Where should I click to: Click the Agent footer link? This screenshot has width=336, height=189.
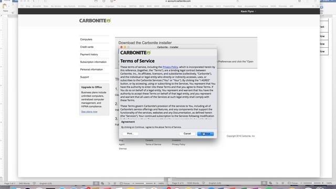tap(121, 144)
